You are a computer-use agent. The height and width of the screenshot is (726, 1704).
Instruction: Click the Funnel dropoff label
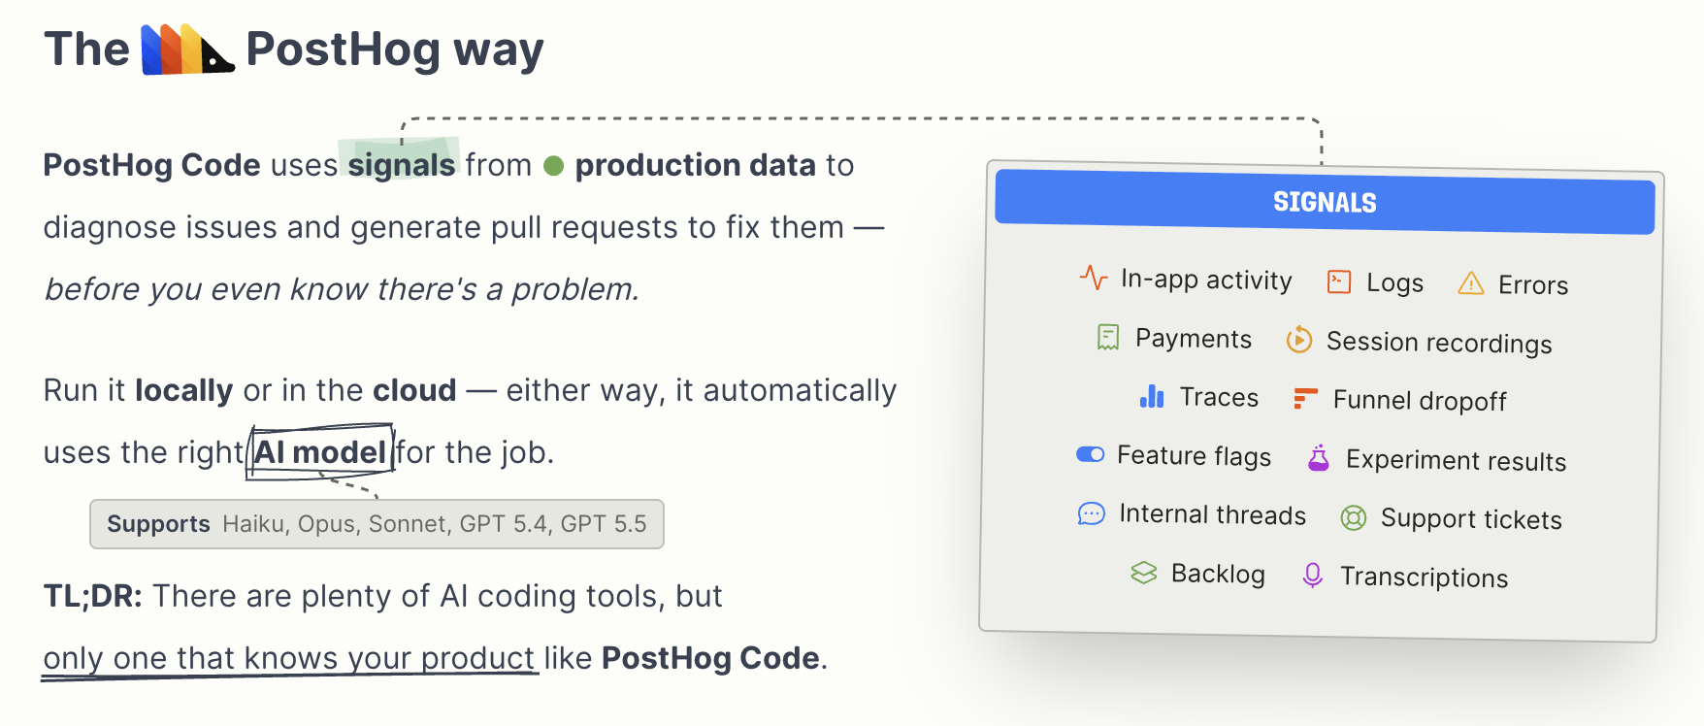pos(1420,400)
